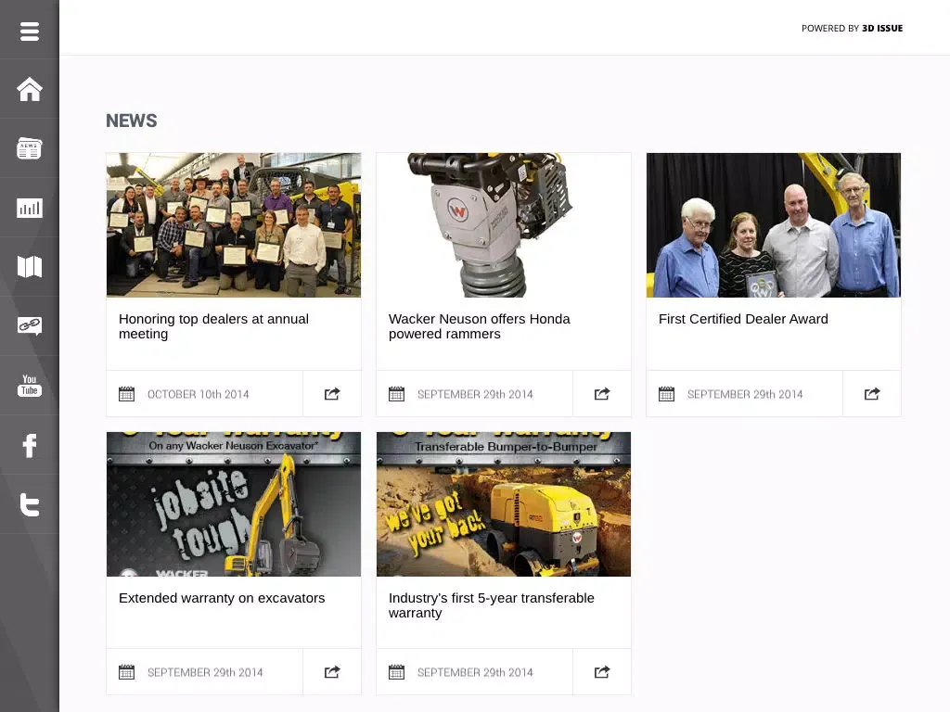
Task: Click the date on First Certified Dealer card
Action: [745, 394]
